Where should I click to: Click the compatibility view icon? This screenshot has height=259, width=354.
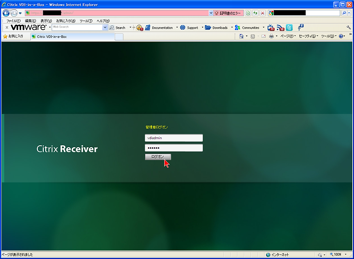[x=248, y=13]
